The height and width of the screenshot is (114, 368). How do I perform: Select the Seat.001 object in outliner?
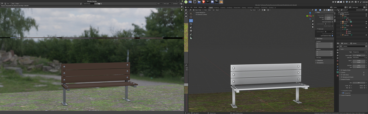pos(347,35)
